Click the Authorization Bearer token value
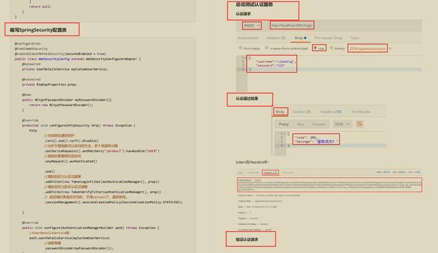Image resolution: width=438 pixels, height=253 pixels. click(329, 185)
